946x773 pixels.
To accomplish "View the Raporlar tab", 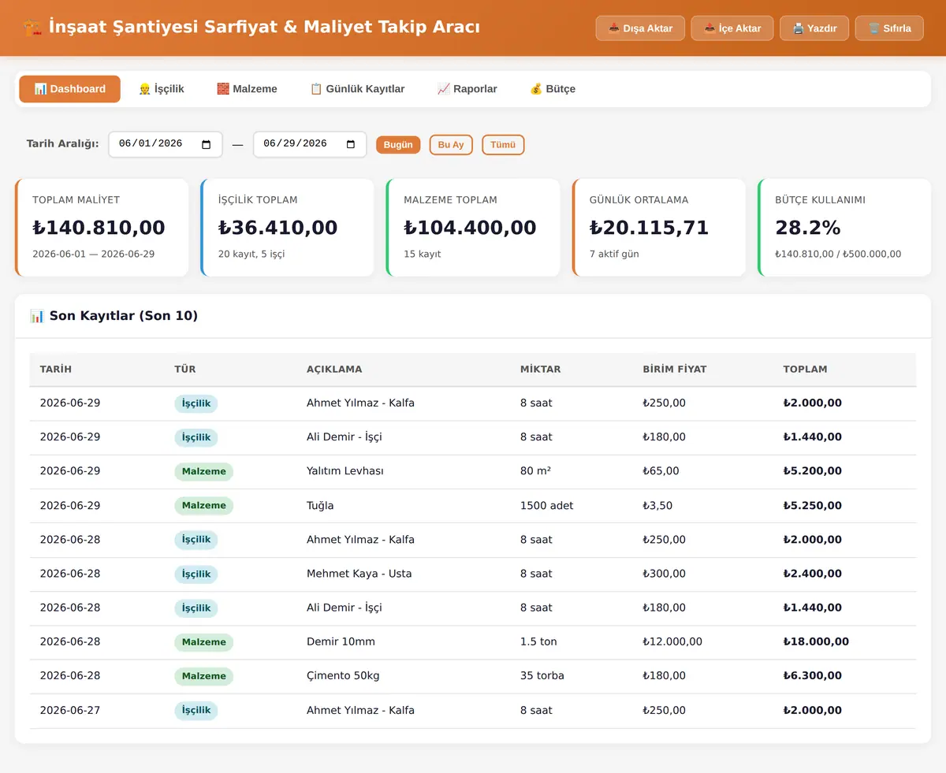I will 467,89.
